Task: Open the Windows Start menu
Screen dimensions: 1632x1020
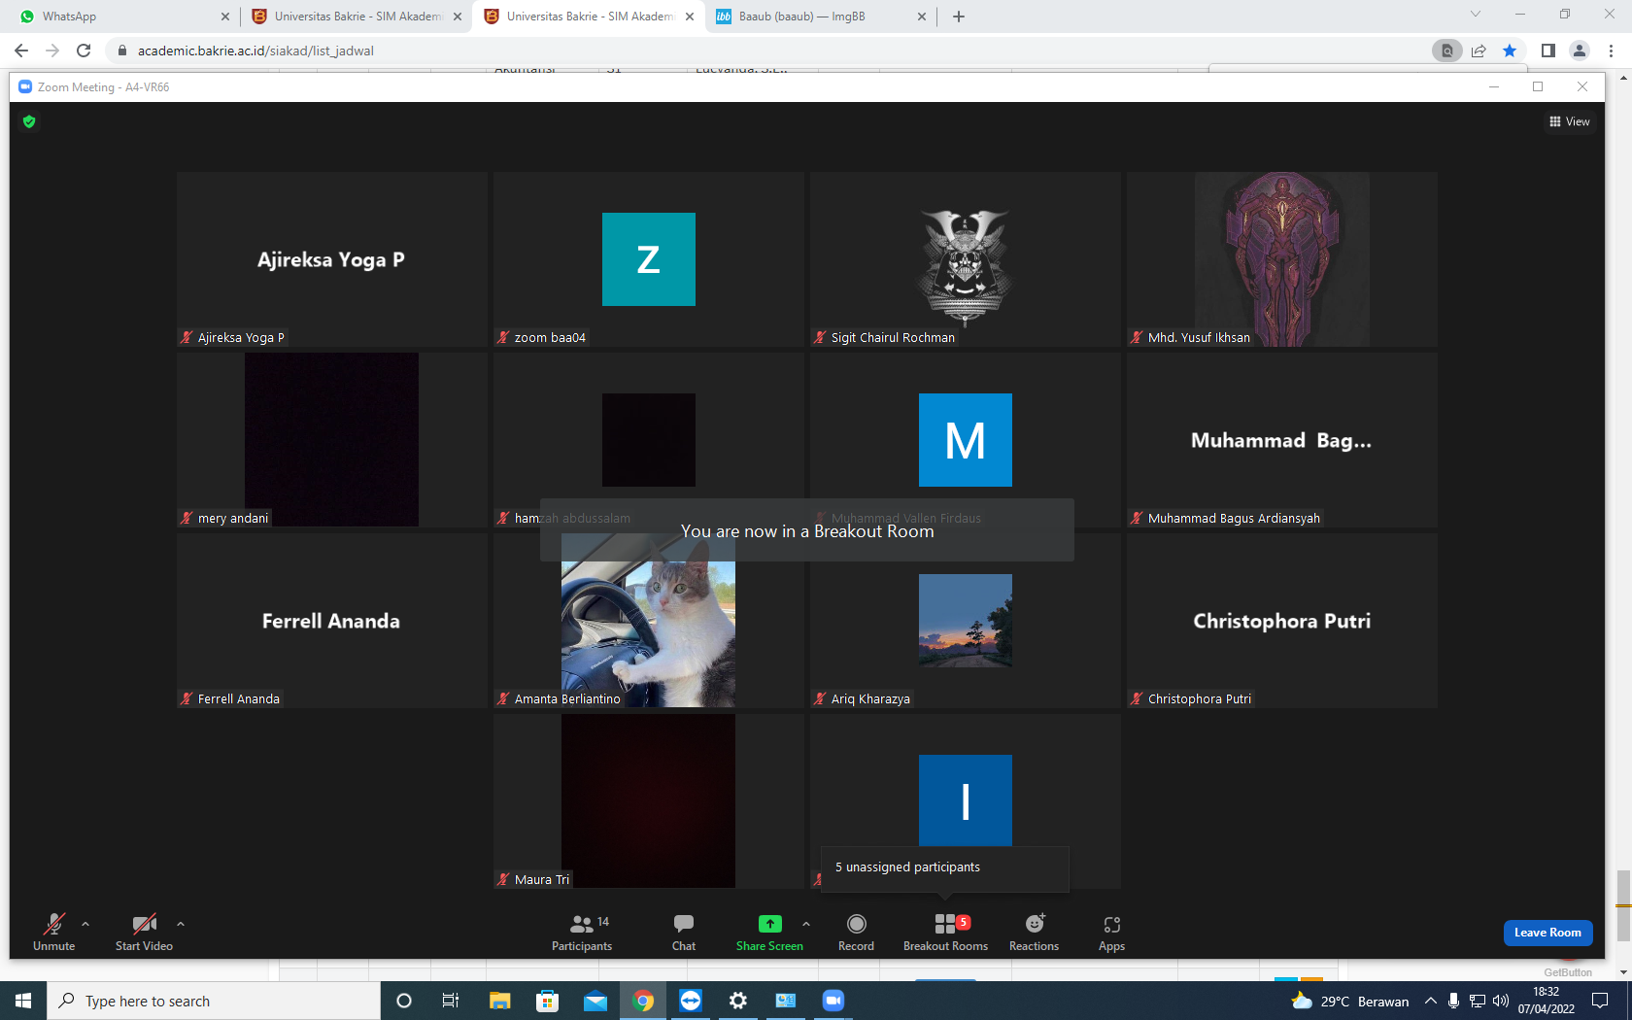Action: pyautogui.click(x=23, y=1001)
